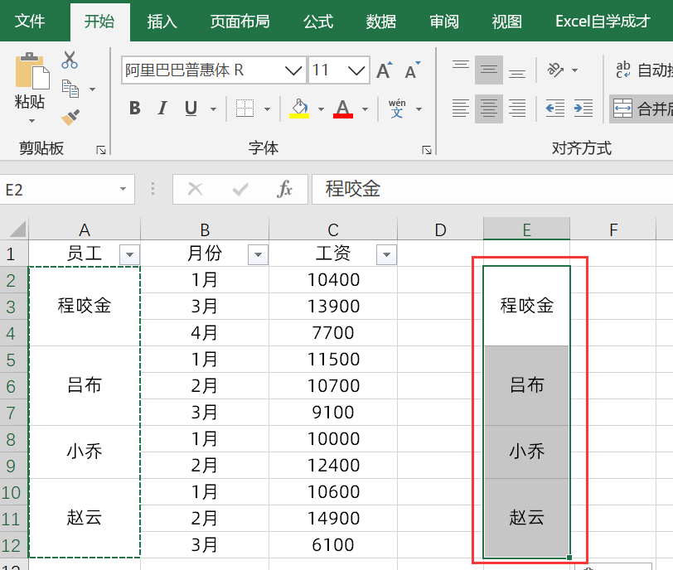
Task: Select column C header
Action: click(x=333, y=229)
